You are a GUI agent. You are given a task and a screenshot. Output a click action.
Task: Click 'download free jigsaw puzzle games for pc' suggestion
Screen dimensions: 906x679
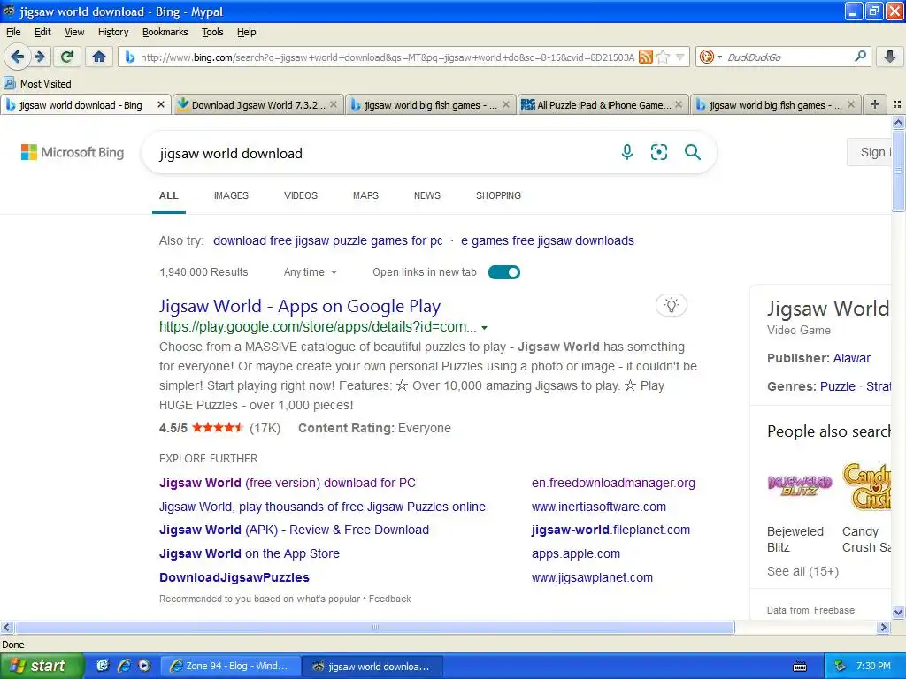[x=327, y=240]
